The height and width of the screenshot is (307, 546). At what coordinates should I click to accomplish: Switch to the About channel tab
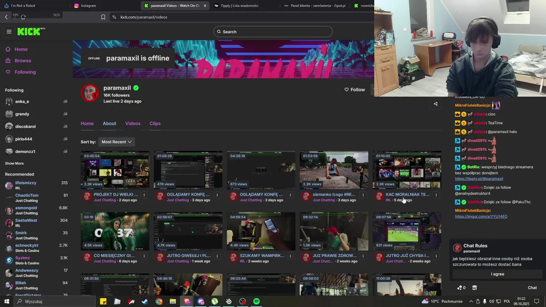point(109,124)
